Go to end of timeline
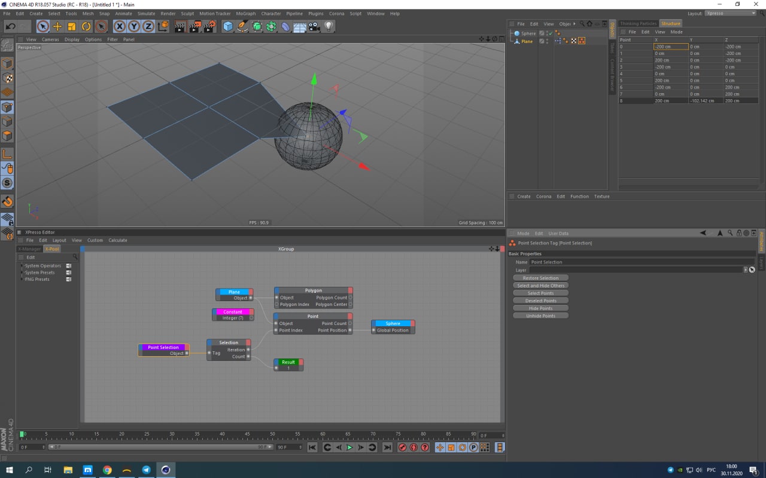Image resolution: width=766 pixels, height=478 pixels. click(x=387, y=448)
